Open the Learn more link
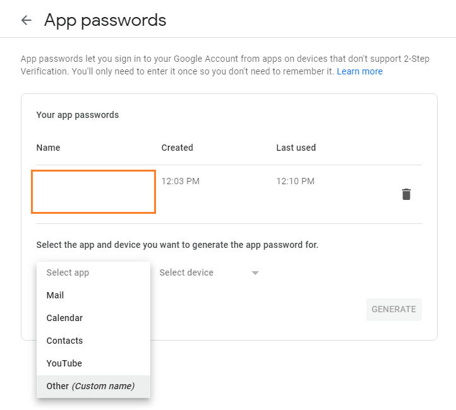This screenshot has width=456, height=410. (x=359, y=71)
